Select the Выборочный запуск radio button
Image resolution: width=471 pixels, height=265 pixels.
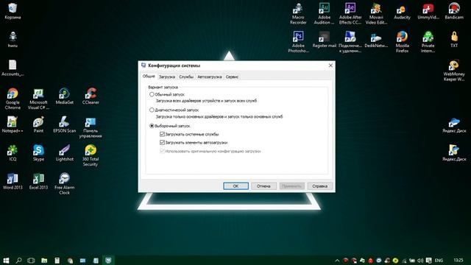pos(152,126)
